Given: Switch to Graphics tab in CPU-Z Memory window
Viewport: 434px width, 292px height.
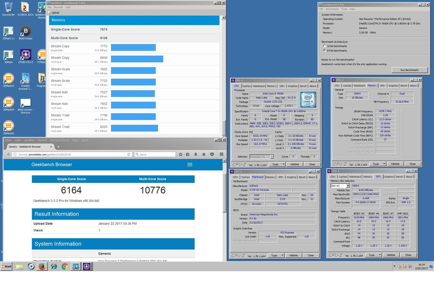Looking at the screenshot, I should (x=393, y=85).
